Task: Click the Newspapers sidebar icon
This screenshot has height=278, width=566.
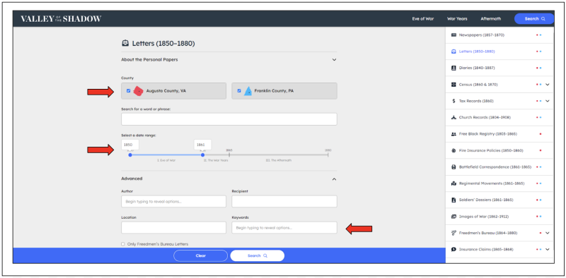Action: pyautogui.click(x=454, y=35)
